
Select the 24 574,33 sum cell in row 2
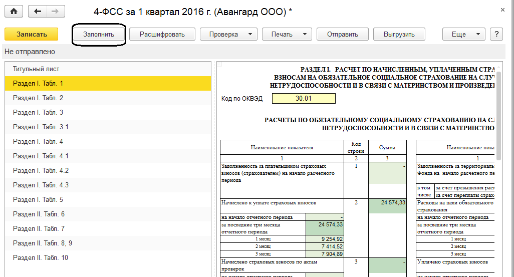pyautogui.click(x=387, y=203)
